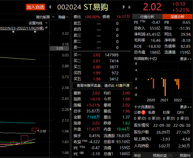Click the red question mark next to 公募
Screen dimensions: 193x158
(x=143, y=112)
